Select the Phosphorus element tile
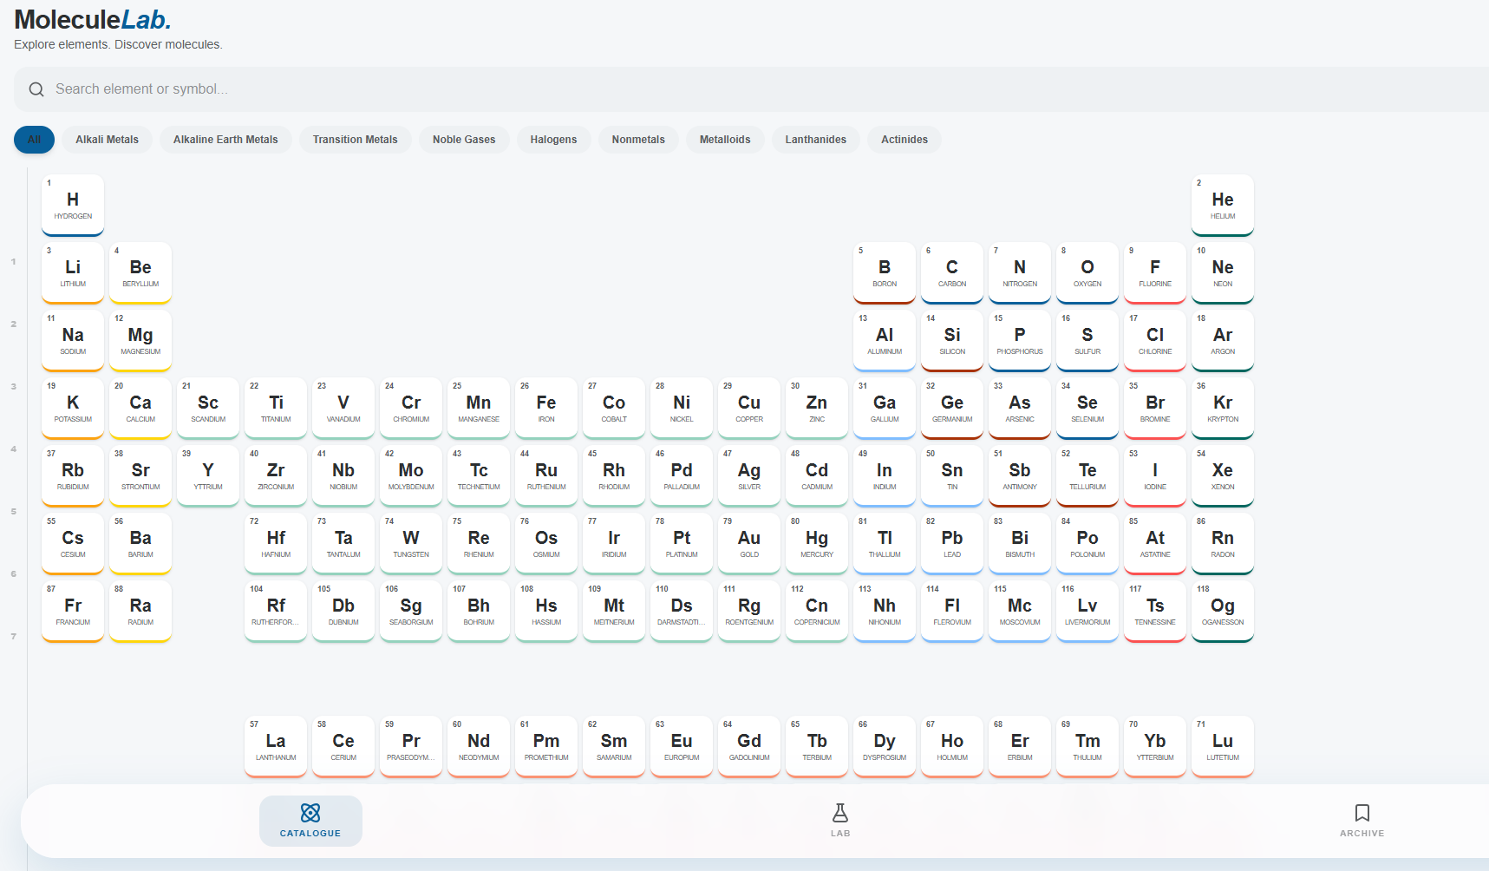Viewport: 1489px width, 871px height. coord(1020,340)
